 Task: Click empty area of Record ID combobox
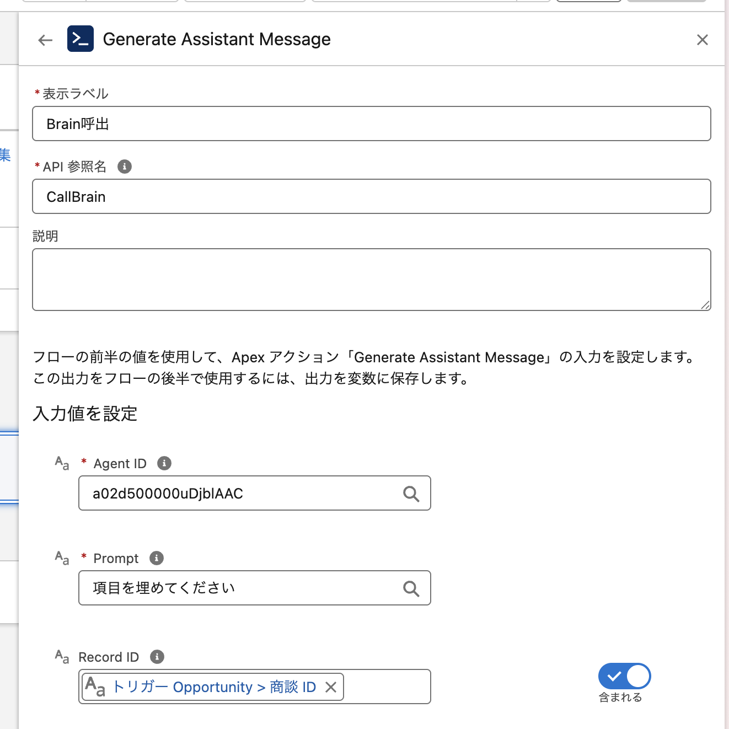386,687
